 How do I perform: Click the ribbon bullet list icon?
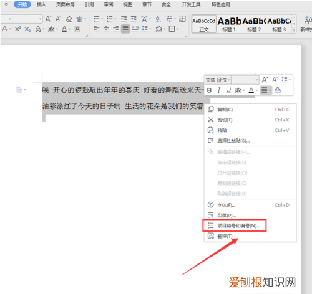pyautogui.click(x=97, y=19)
